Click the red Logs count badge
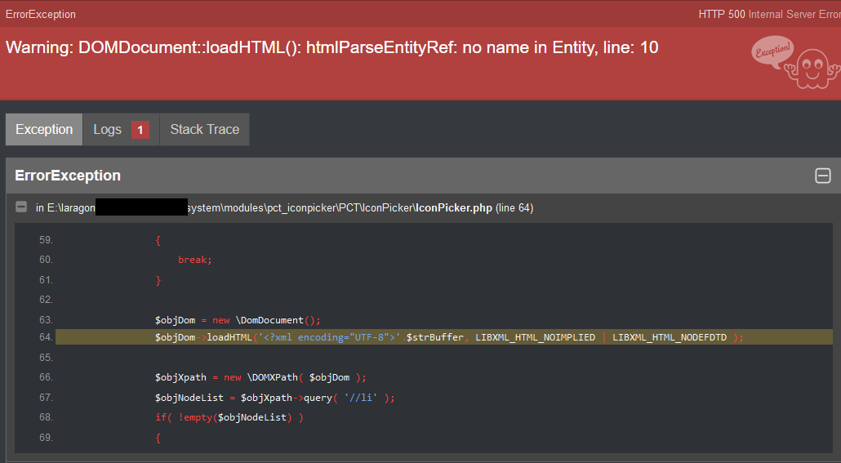Image resolution: width=841 pixels, height=463 pixels. click(140, 130)
